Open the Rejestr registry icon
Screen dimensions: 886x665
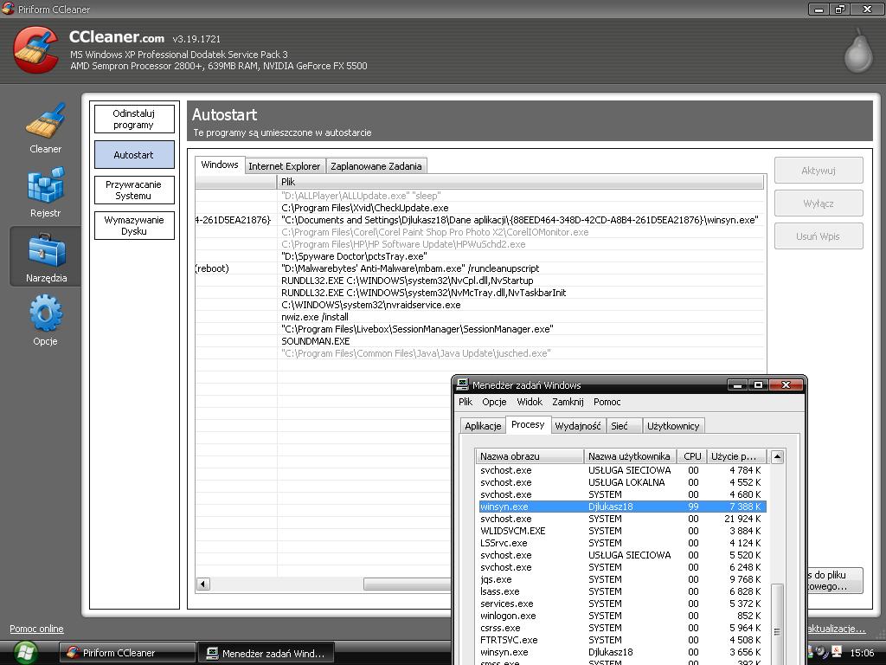(45, 186)
